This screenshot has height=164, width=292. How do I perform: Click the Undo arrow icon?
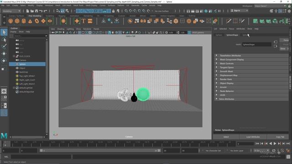[x=41, y=11]
